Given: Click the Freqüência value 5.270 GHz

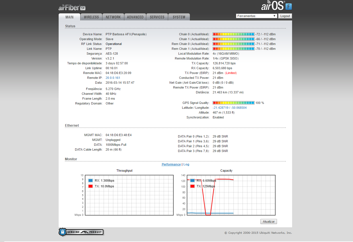Looking at the screenshot, I should tap(113, 89).
